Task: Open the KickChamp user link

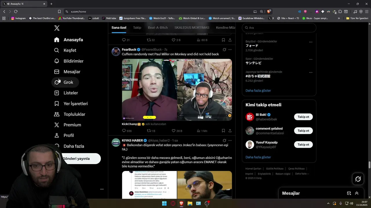Action: point(131,124)
